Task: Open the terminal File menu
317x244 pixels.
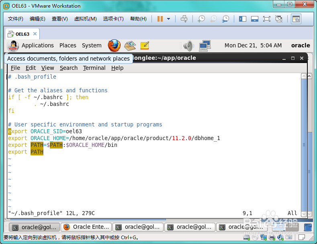Action: pyautogui.click(x=15, y=68)
